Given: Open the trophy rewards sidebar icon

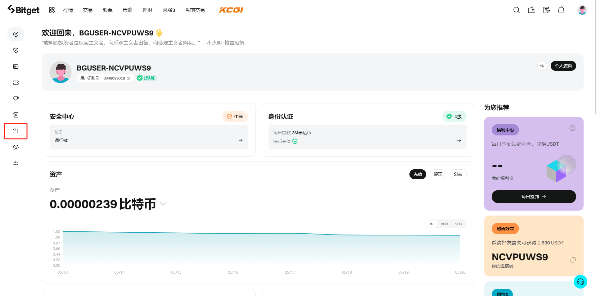Looking at the screenshot, I should pyautogui.click(x=16, y=99).
